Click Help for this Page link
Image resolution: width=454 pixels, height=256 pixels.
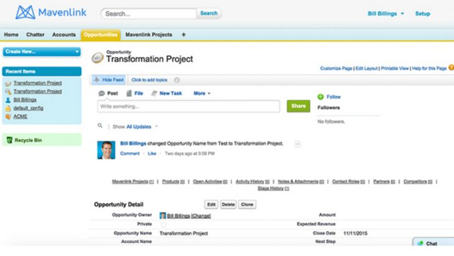click(x=429, y=69)
